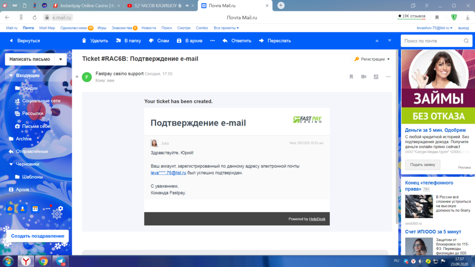Screen dimensions: 475x267
Task: Open Новости in top navigation
Action: 149,28
